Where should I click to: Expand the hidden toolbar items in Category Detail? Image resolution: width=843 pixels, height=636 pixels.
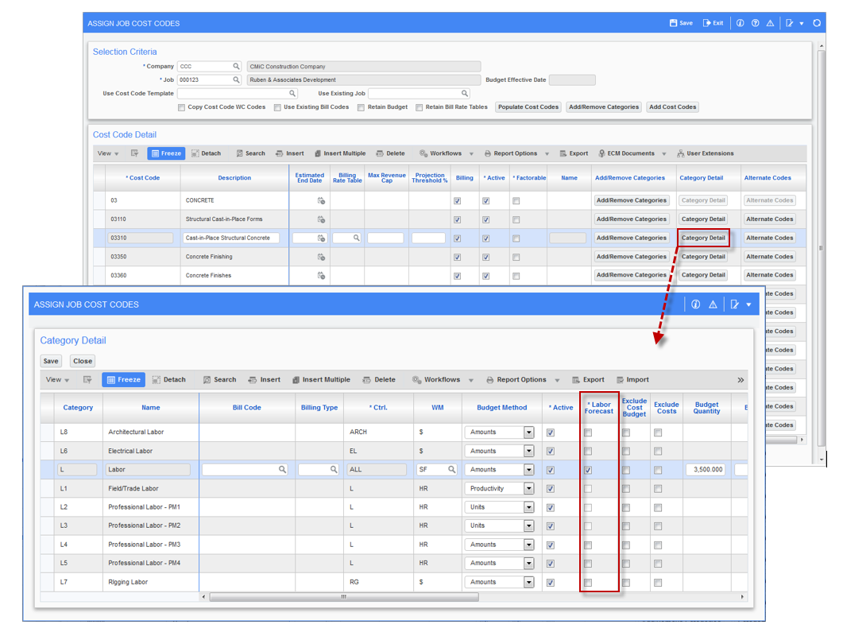pyautogui.click(x=741, y=380)
